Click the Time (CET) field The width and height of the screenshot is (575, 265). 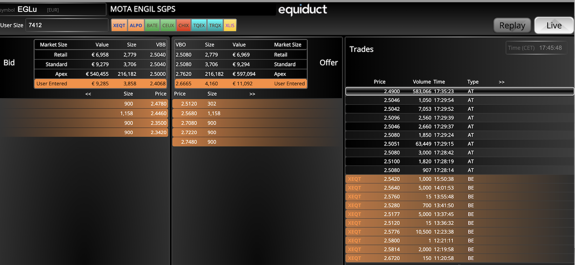(x=536, y=48)
